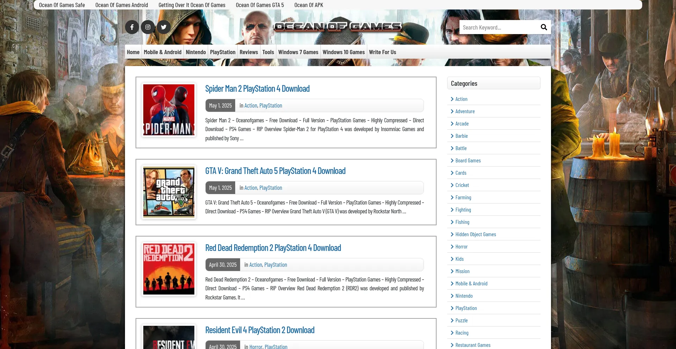The image size is (676, 349).
Task: Click the Ocean Of Games logo
Action: click(338, 27)
